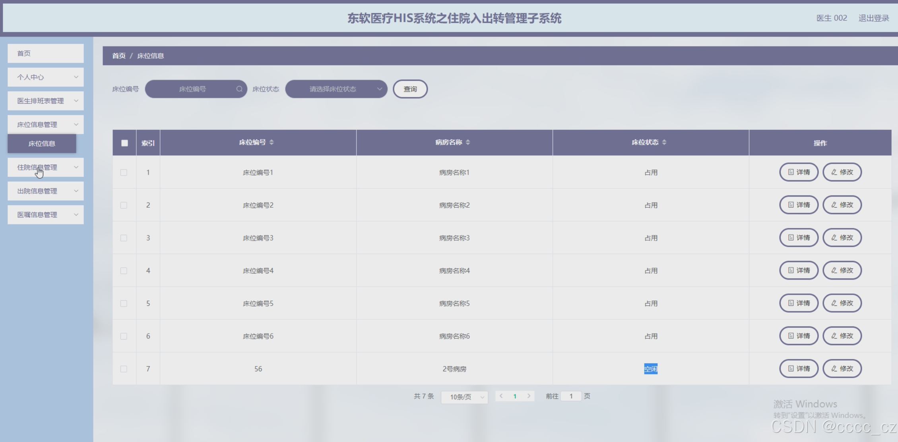Click the 查询 search button
This screenshot has height=442, width=898.
coord(410,89)
